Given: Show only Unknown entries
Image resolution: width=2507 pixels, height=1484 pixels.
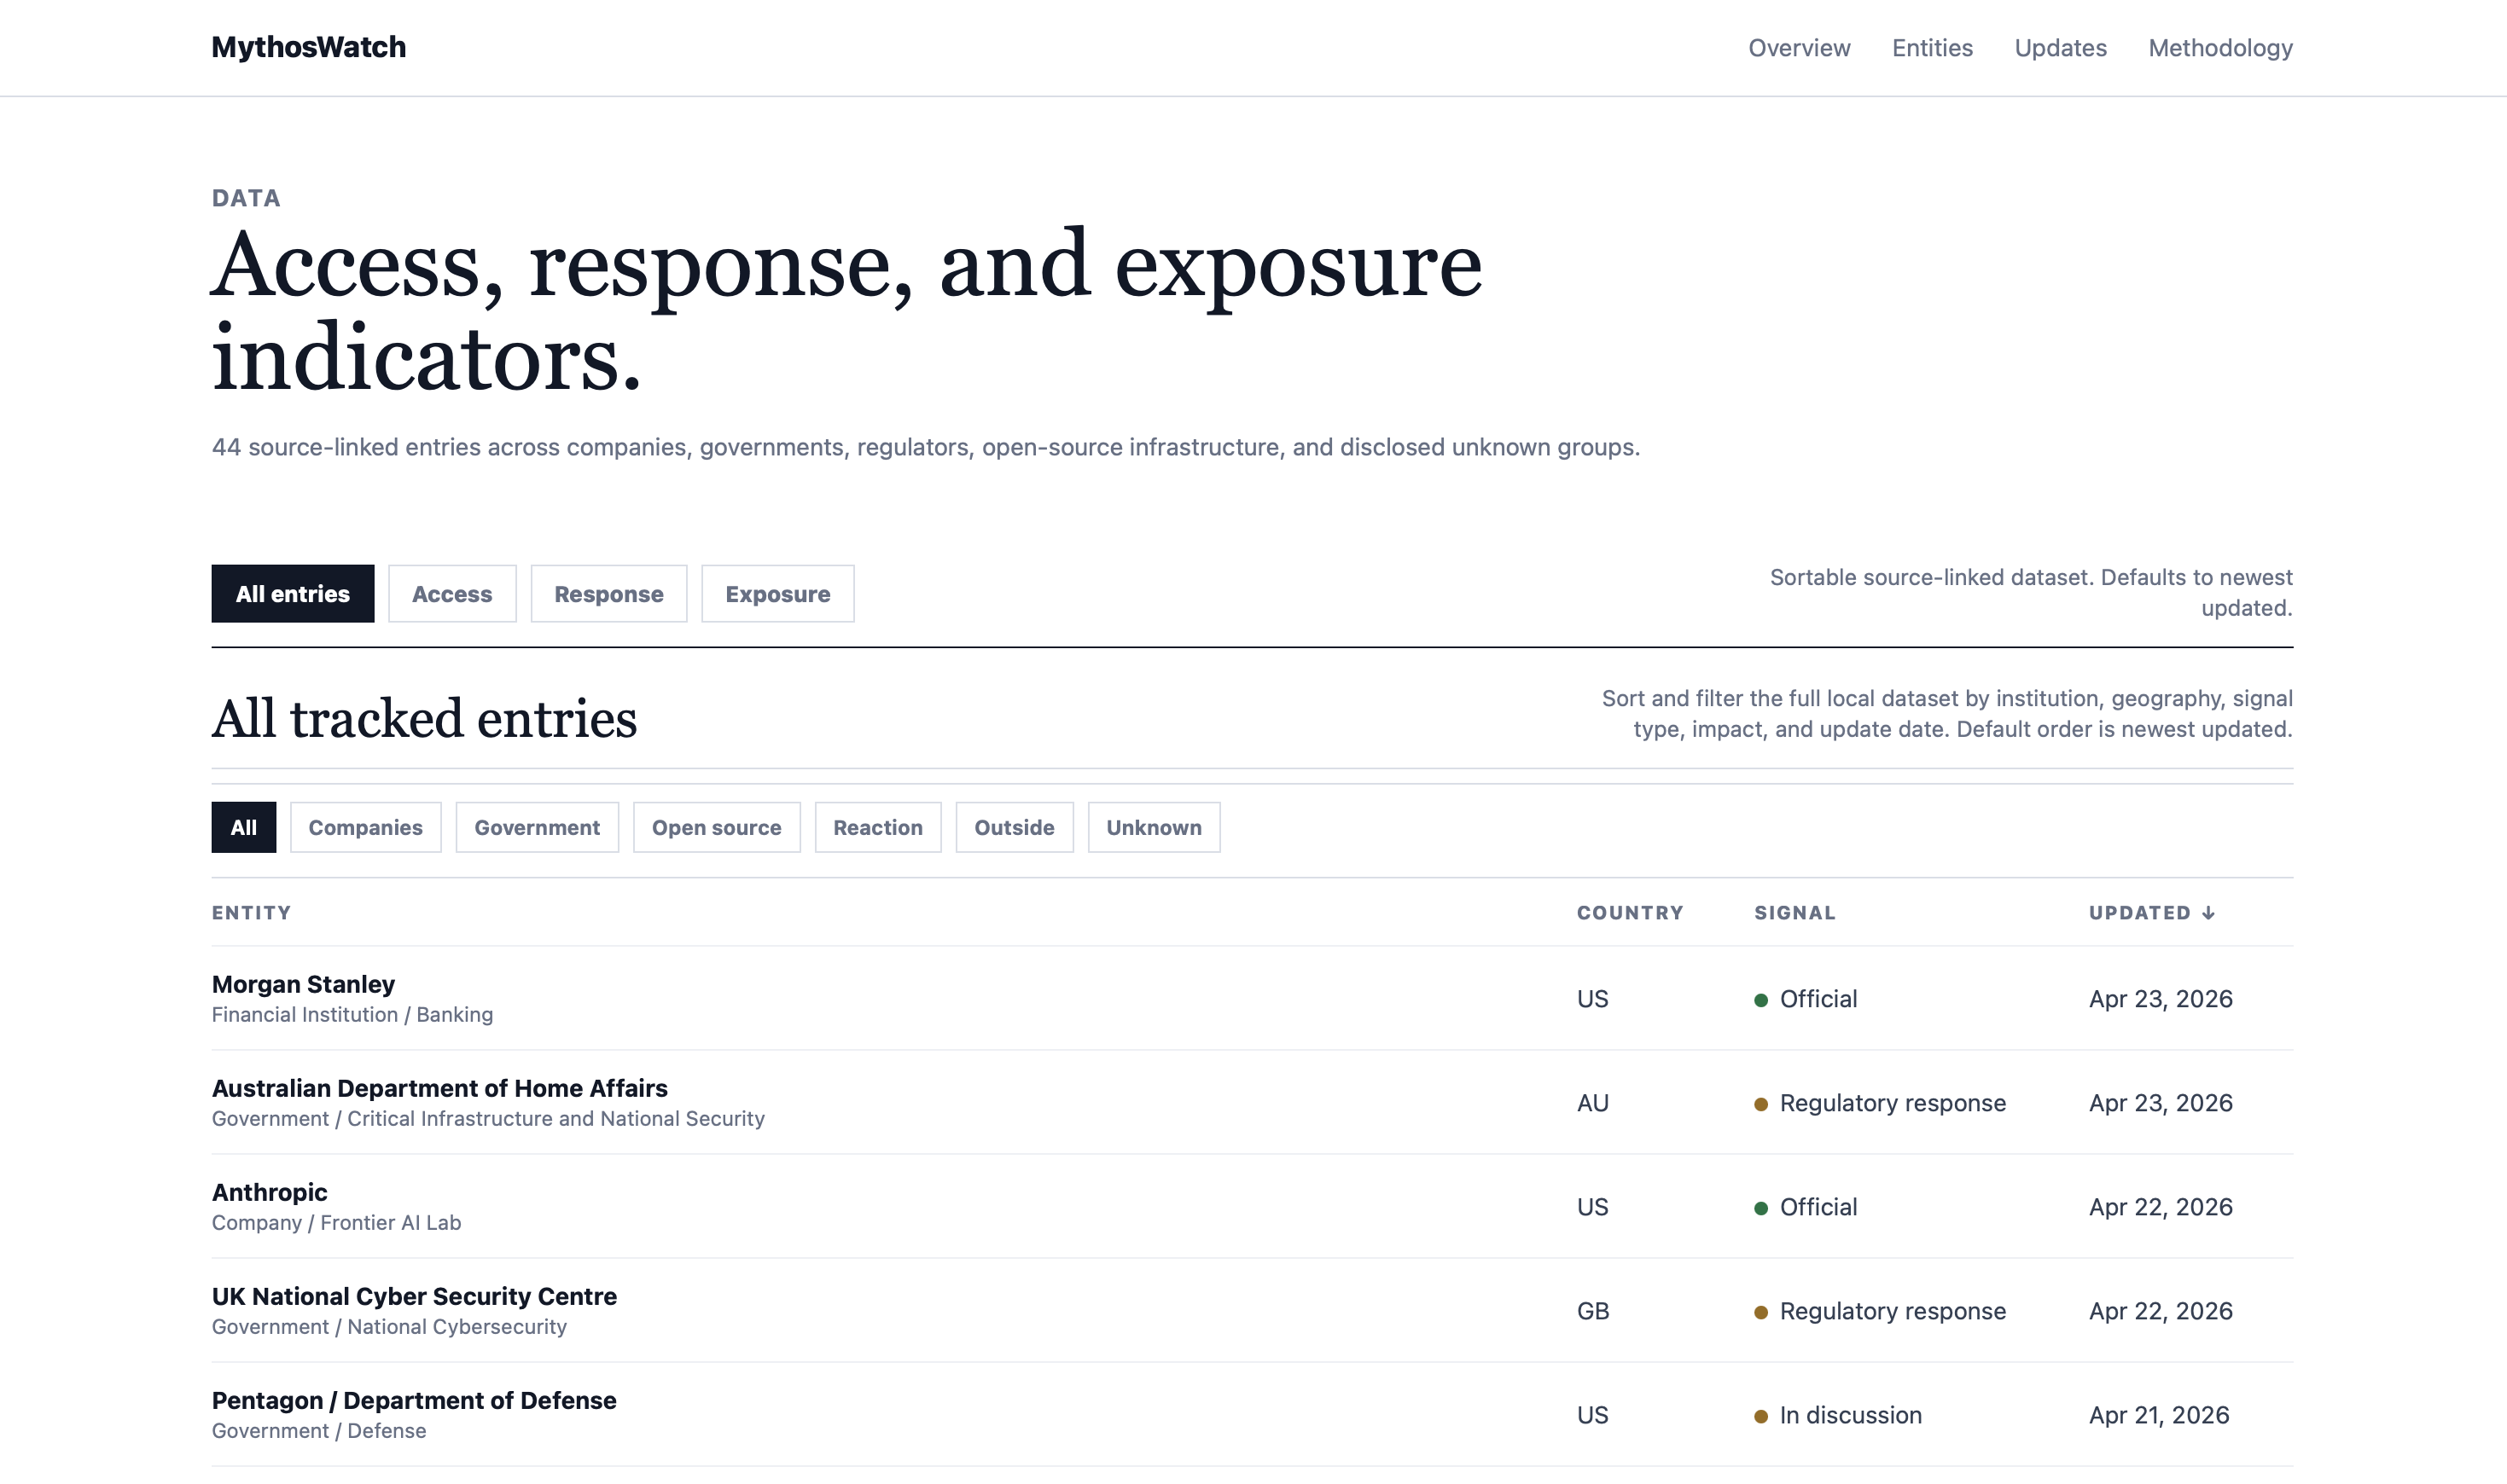Looking at the screenshot, I should click(x=1154, y=827).
